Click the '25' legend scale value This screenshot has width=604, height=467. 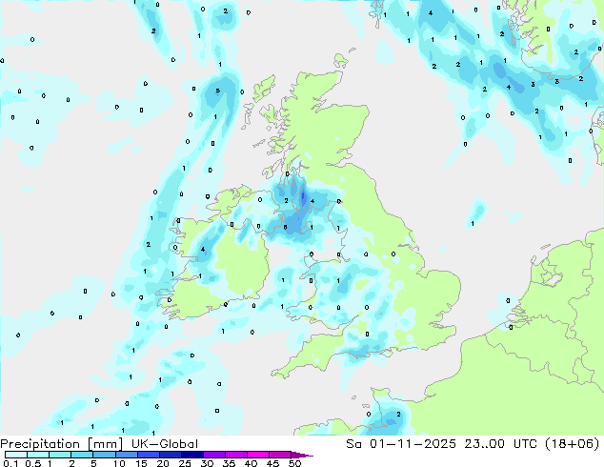[185, 463]
